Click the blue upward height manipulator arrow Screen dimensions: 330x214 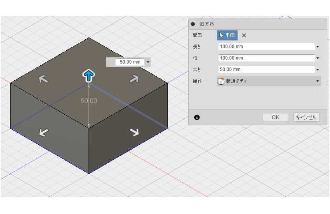89,76
